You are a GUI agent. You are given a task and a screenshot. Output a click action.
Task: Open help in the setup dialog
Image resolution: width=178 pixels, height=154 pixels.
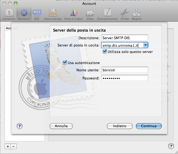(x=19, y=126)
